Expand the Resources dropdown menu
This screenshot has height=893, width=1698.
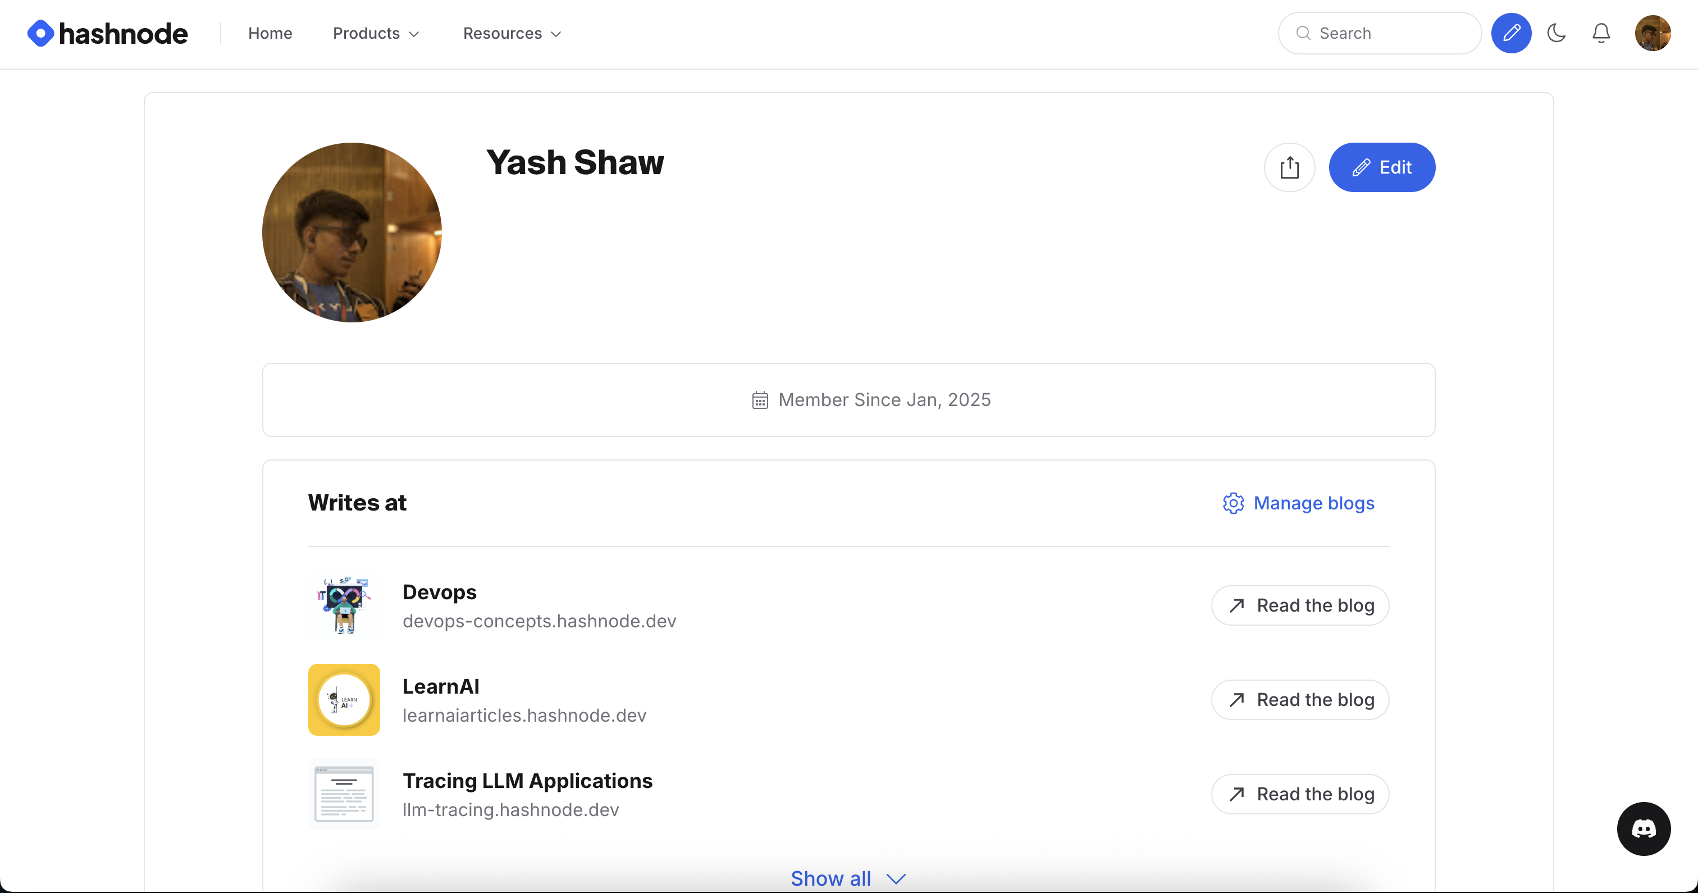click(x=512, y=34)
